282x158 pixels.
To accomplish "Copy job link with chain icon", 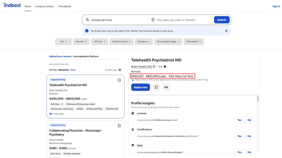I will point(166,87).
